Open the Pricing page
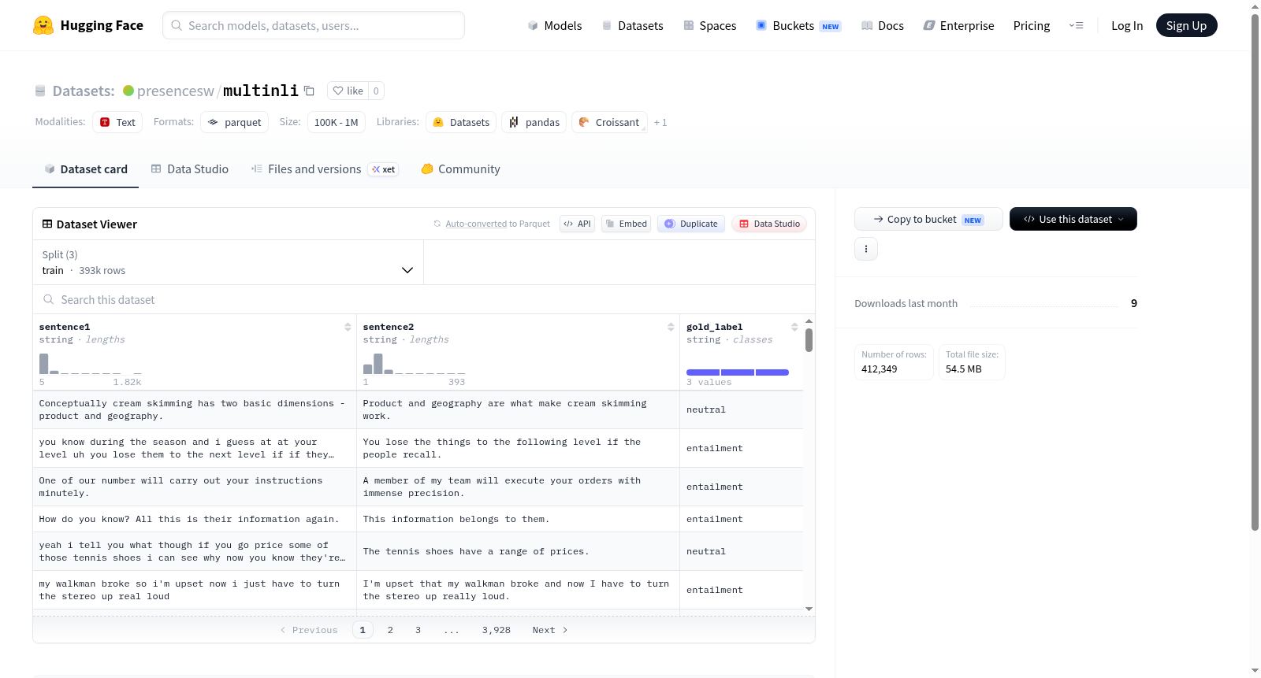The height and width of the screenshot is (678, 1261). point(1032,25)
